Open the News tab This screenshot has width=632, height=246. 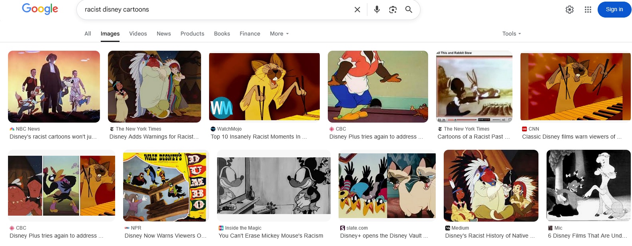click(x=163, y=34)
